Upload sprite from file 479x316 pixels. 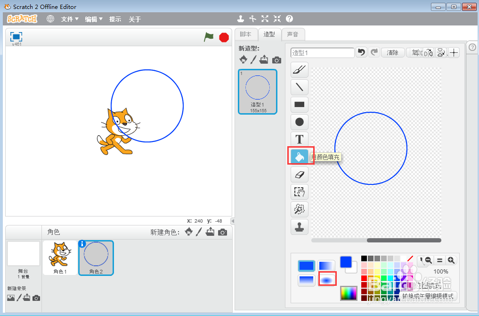(x=210, y=232)
